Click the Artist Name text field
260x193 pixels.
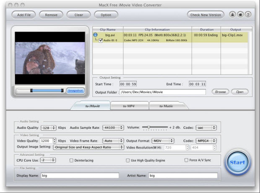(183, 175)
